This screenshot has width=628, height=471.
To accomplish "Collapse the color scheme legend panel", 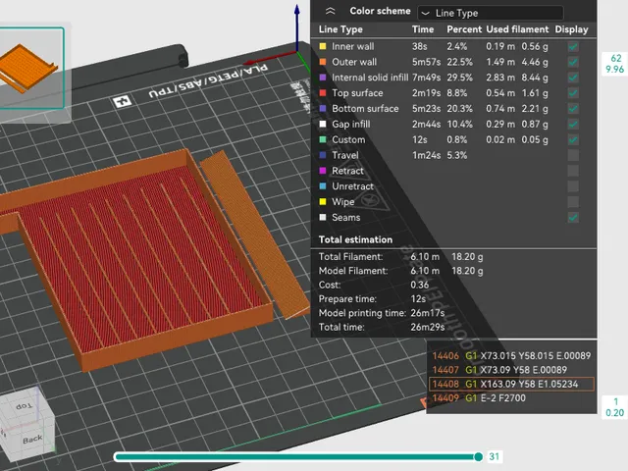I will (x=330, y=11).
